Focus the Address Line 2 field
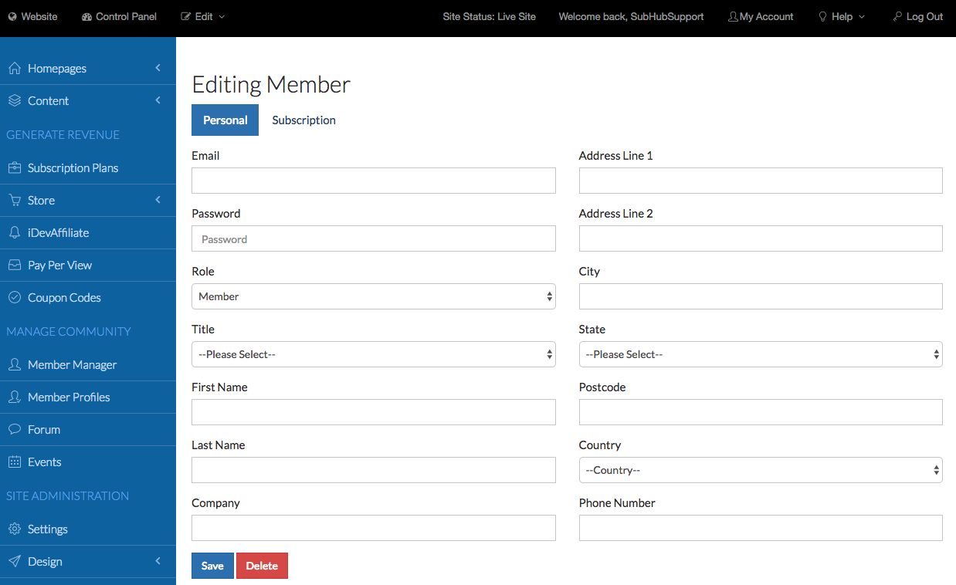 coord(761,238)
